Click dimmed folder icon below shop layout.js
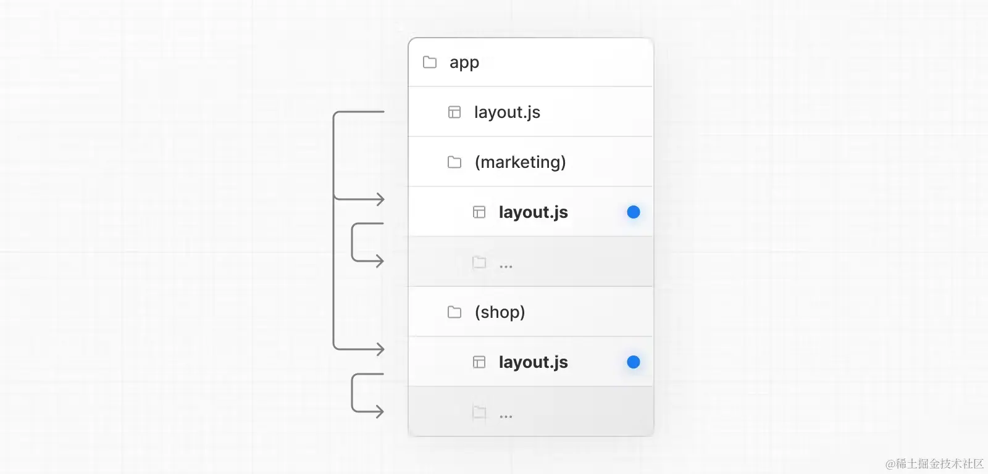Viewport: 988px width, 474px height. [x=479, y=412]
